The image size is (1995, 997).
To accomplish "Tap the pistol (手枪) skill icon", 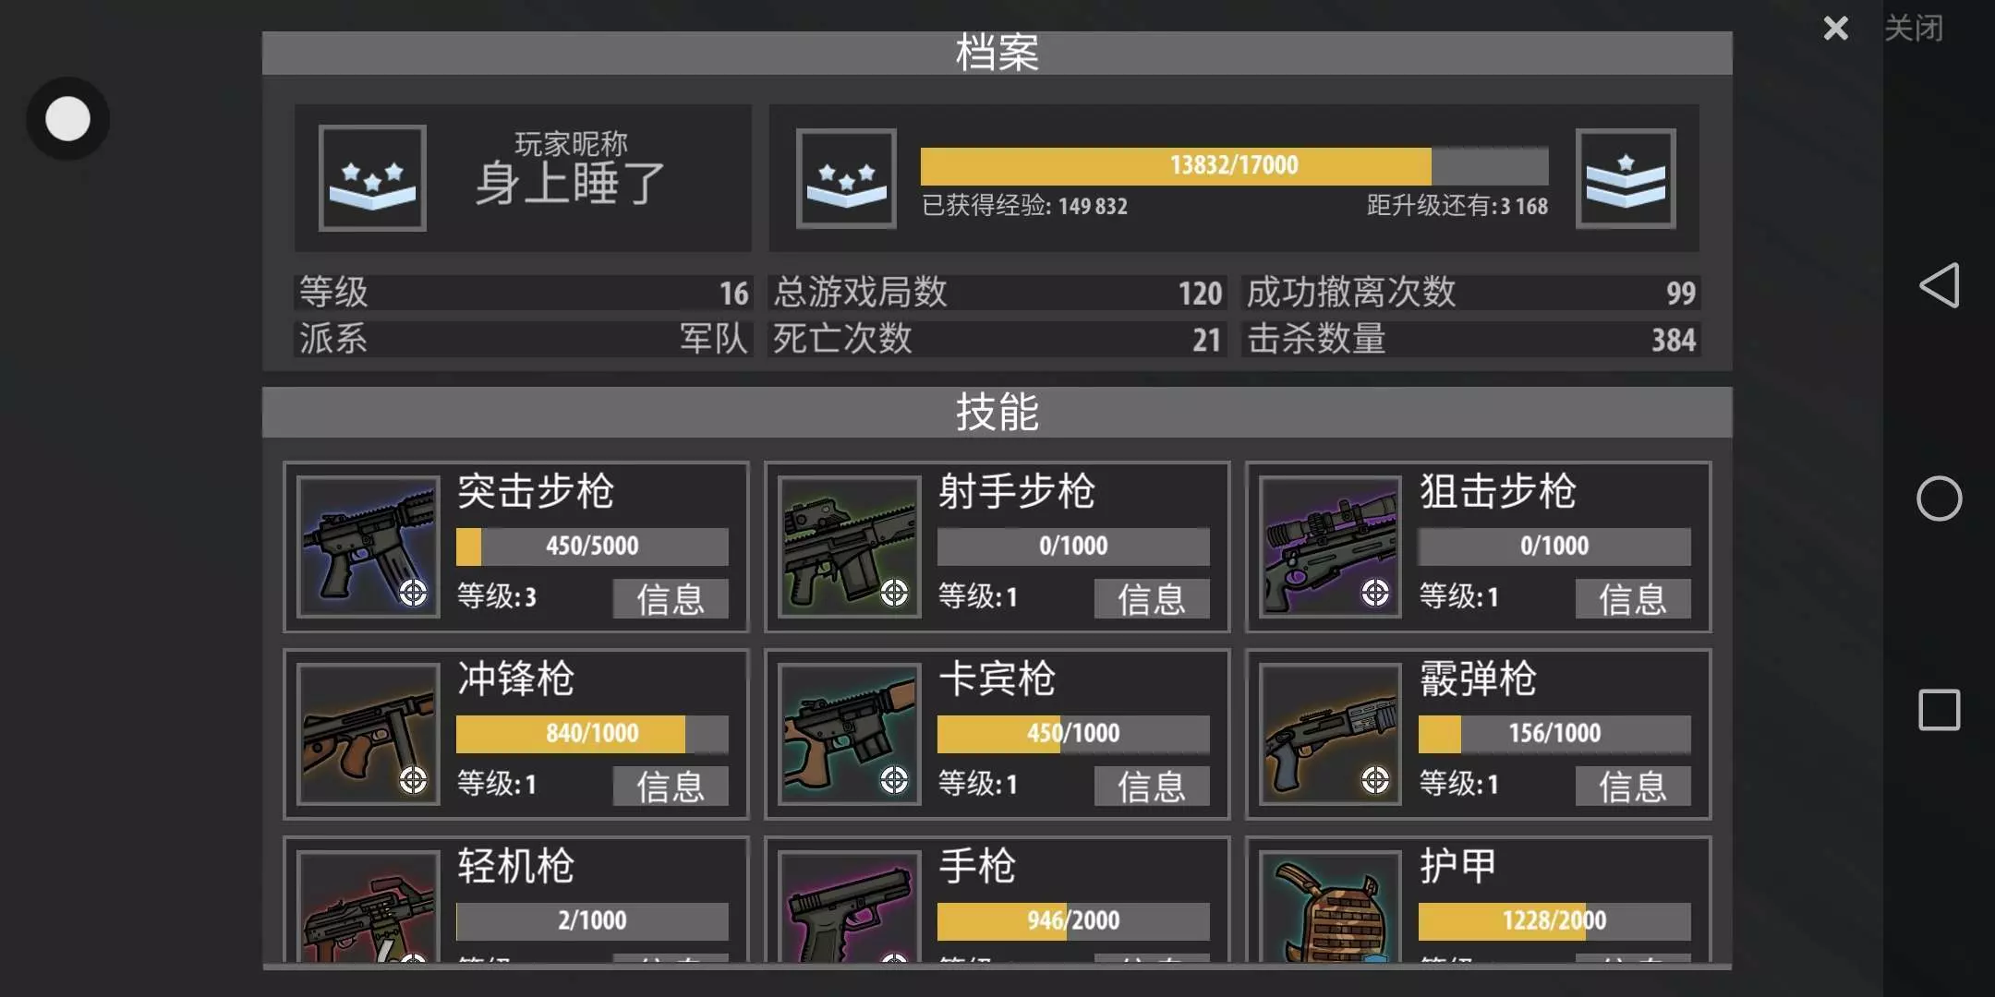I will point(850,907).
